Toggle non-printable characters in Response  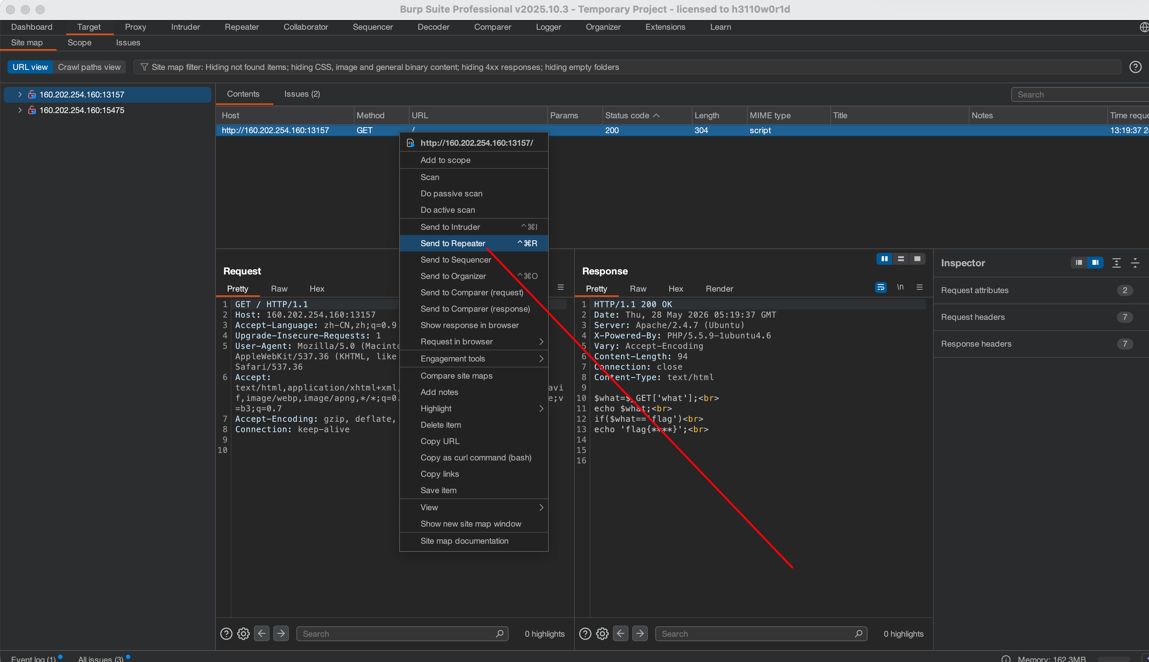pyautogui.click(x=900, y=287)
